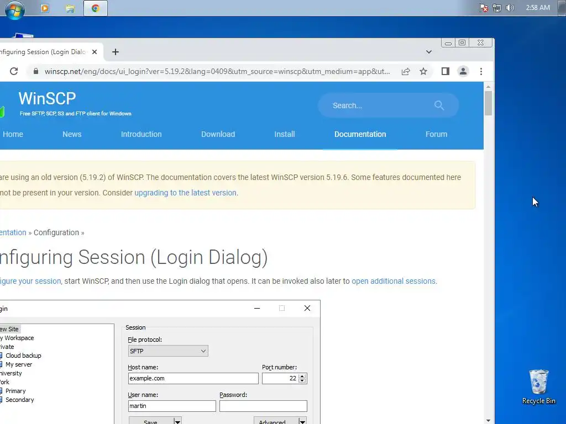Open network tray icon
Viewport: 566px width, 424px height.
point(497,8)
